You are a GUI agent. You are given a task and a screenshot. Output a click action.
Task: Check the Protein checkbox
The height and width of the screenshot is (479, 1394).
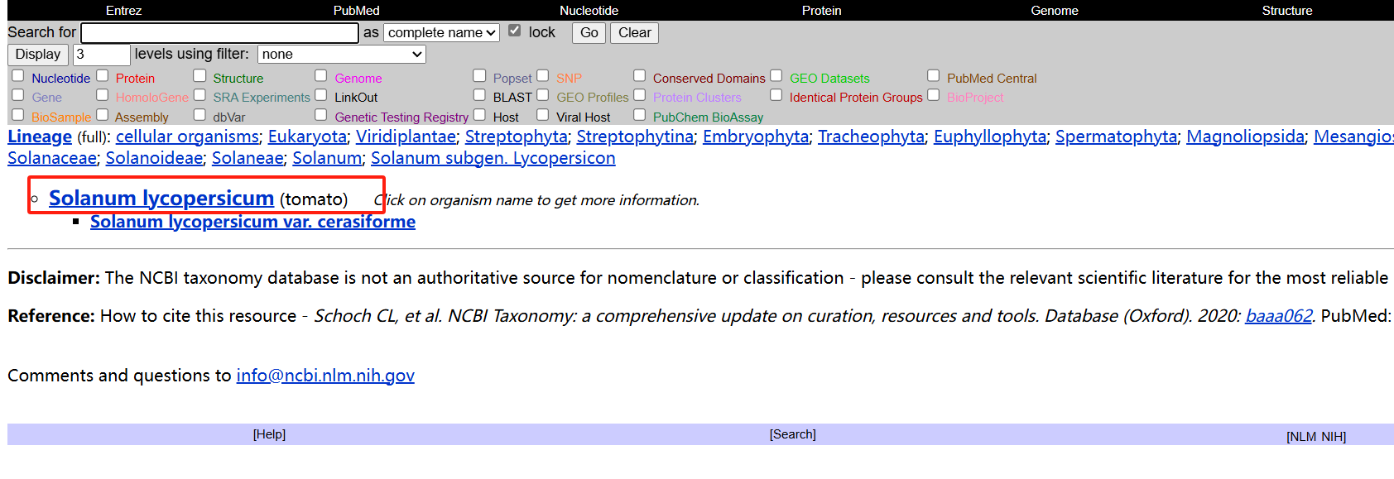pyautogui.click(x=103, y=75)
